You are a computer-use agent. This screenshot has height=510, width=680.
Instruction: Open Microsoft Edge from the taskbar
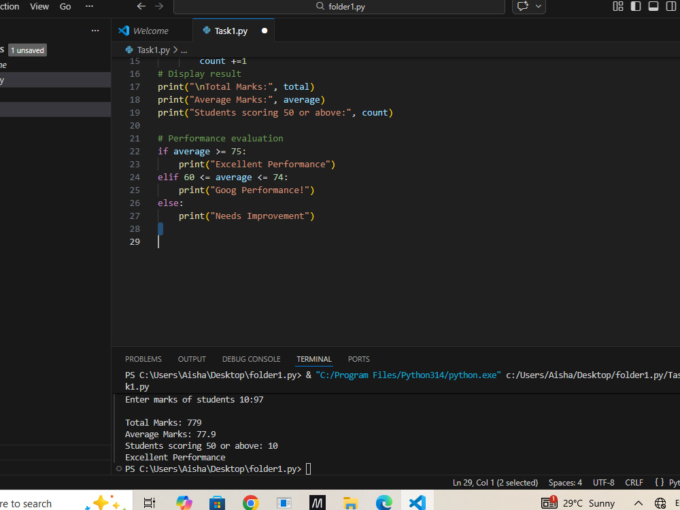coord(384,503)
